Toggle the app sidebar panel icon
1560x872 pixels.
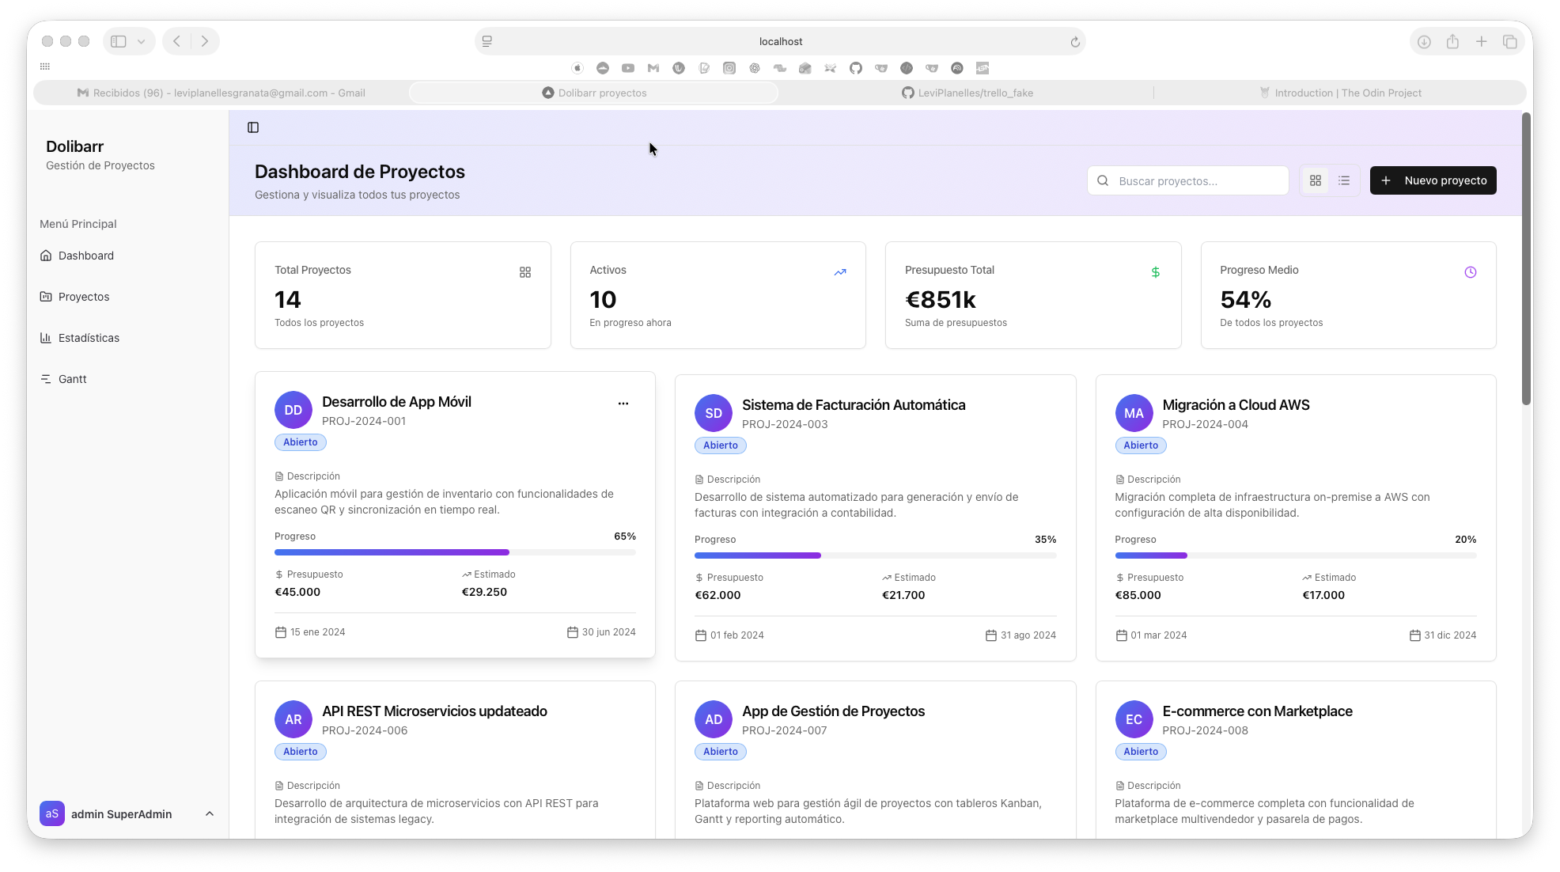[253, 127]
